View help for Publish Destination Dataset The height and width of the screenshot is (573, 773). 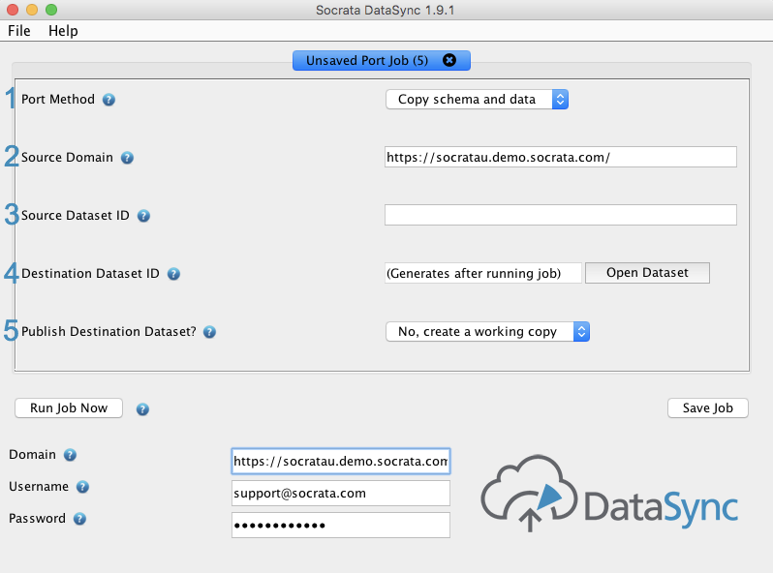click(x=209, y=332)
